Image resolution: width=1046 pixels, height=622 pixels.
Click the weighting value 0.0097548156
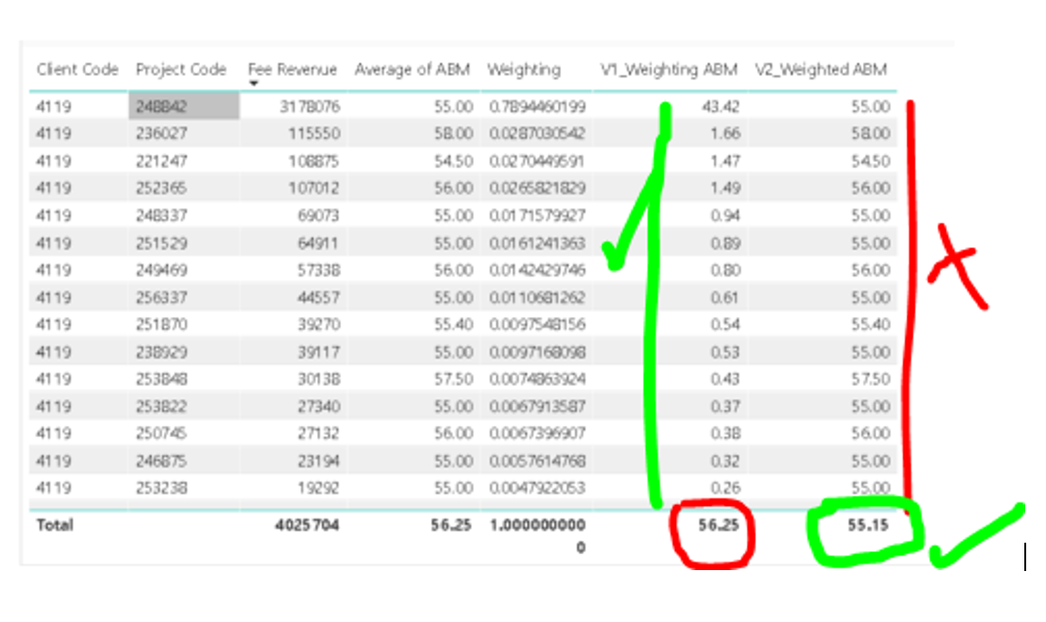point(537,325)
